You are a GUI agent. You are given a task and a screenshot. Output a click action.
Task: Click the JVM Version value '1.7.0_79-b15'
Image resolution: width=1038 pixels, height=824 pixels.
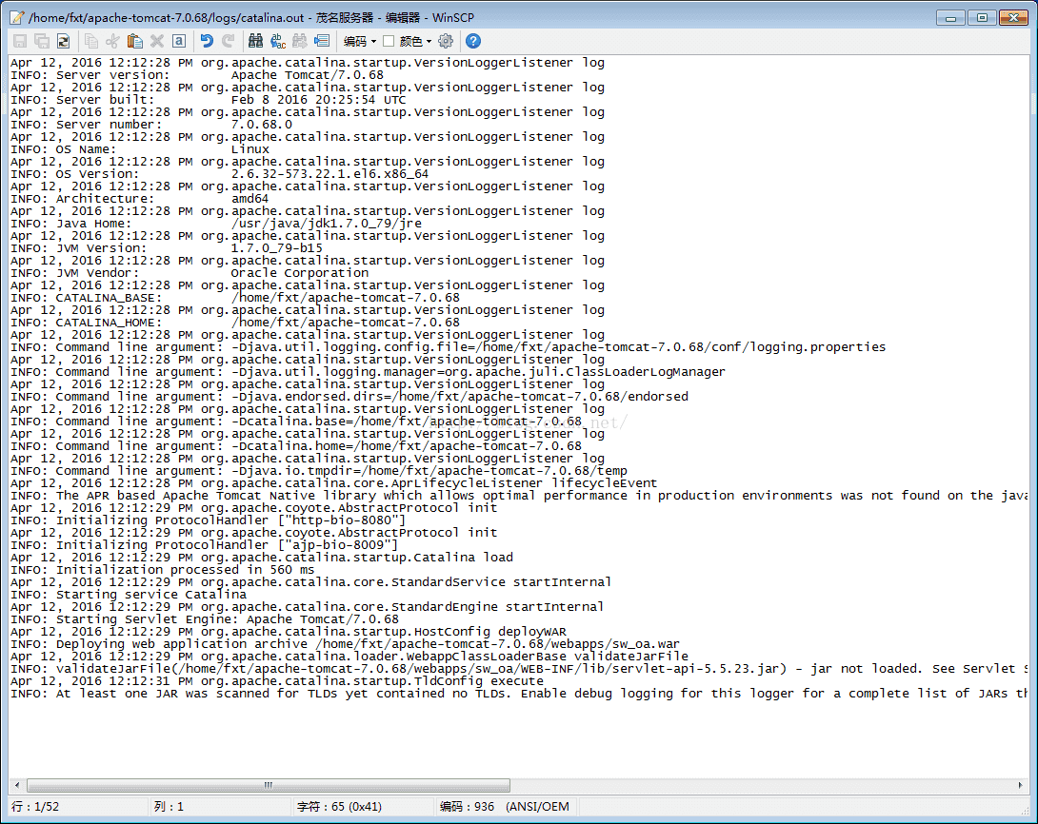pos(277,248)
